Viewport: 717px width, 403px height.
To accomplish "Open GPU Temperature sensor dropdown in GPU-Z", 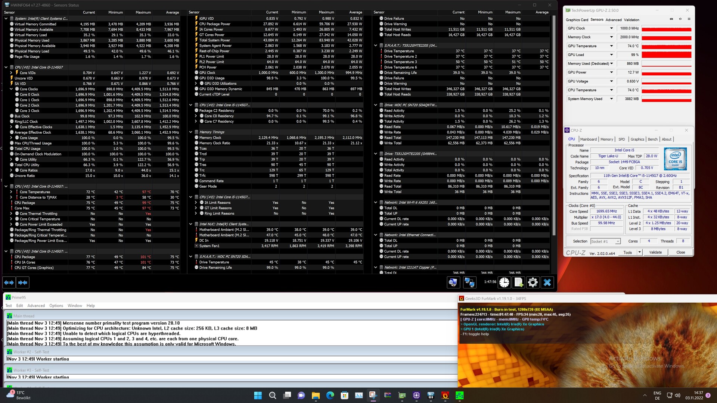I will tap(611, 46).
